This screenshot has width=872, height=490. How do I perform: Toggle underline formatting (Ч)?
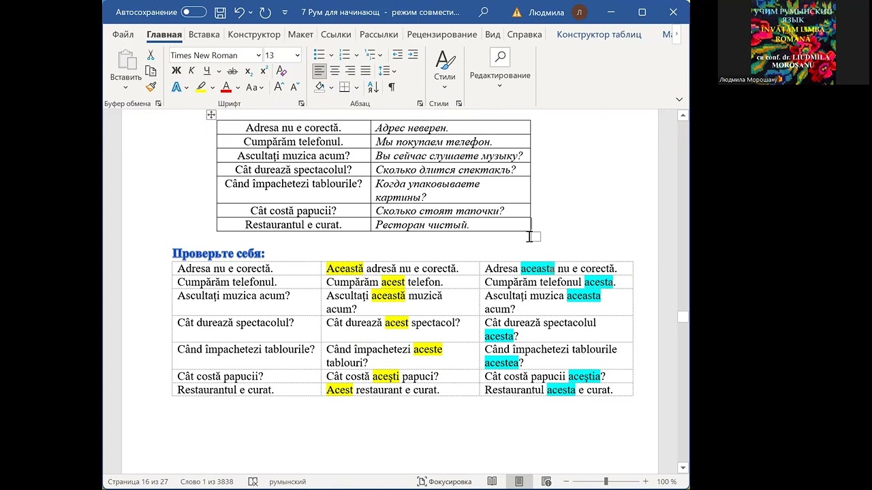(206, 71)
